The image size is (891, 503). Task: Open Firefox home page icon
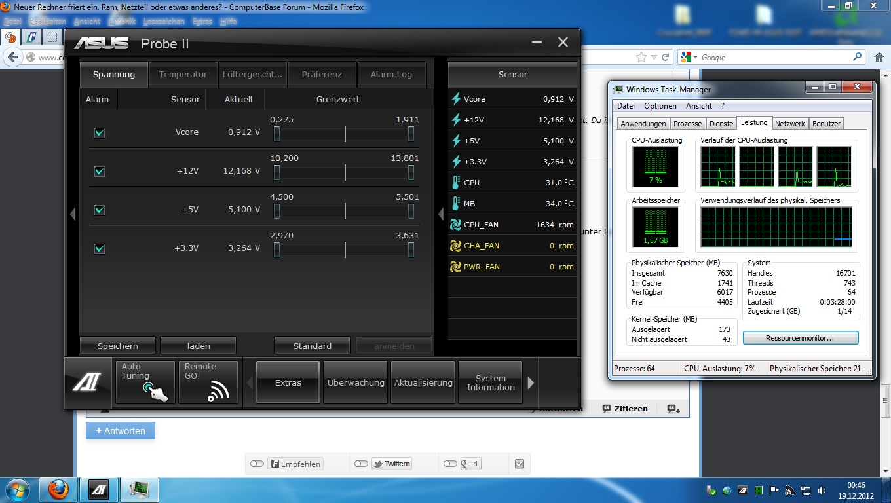click(x=879, y=57)
